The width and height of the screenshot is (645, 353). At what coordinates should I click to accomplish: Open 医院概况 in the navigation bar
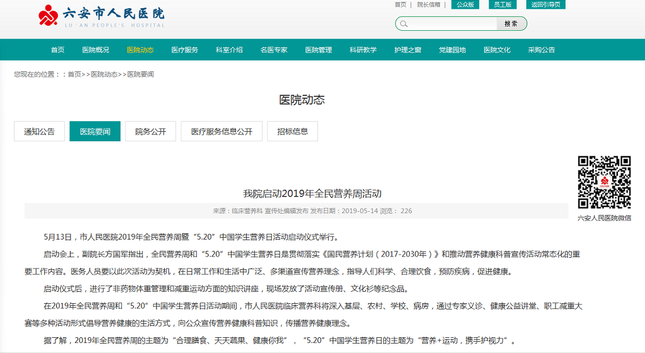click(x=95, y=50)
